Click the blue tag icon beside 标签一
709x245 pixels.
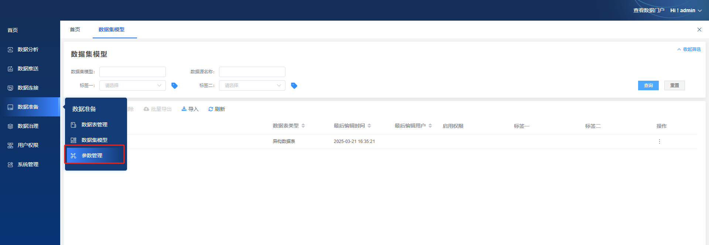(x=174, y=85)
